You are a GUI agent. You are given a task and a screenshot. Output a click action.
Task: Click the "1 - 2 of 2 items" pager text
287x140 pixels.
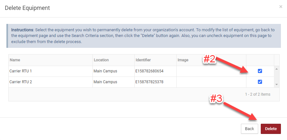[x=258, y=94]
